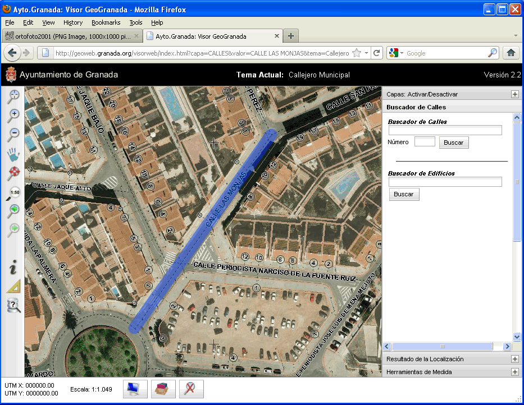Image resolution: width=524 pixels, height=405 pixels.
Task: Go to previous map view
Action: coord(13,211)
